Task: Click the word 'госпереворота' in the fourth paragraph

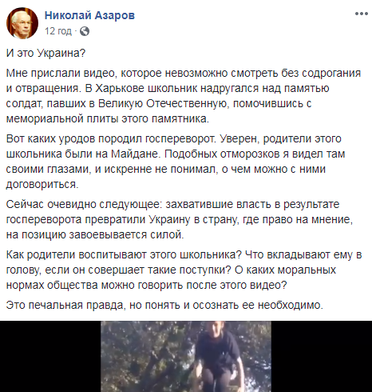Action: tap(44, 220)
